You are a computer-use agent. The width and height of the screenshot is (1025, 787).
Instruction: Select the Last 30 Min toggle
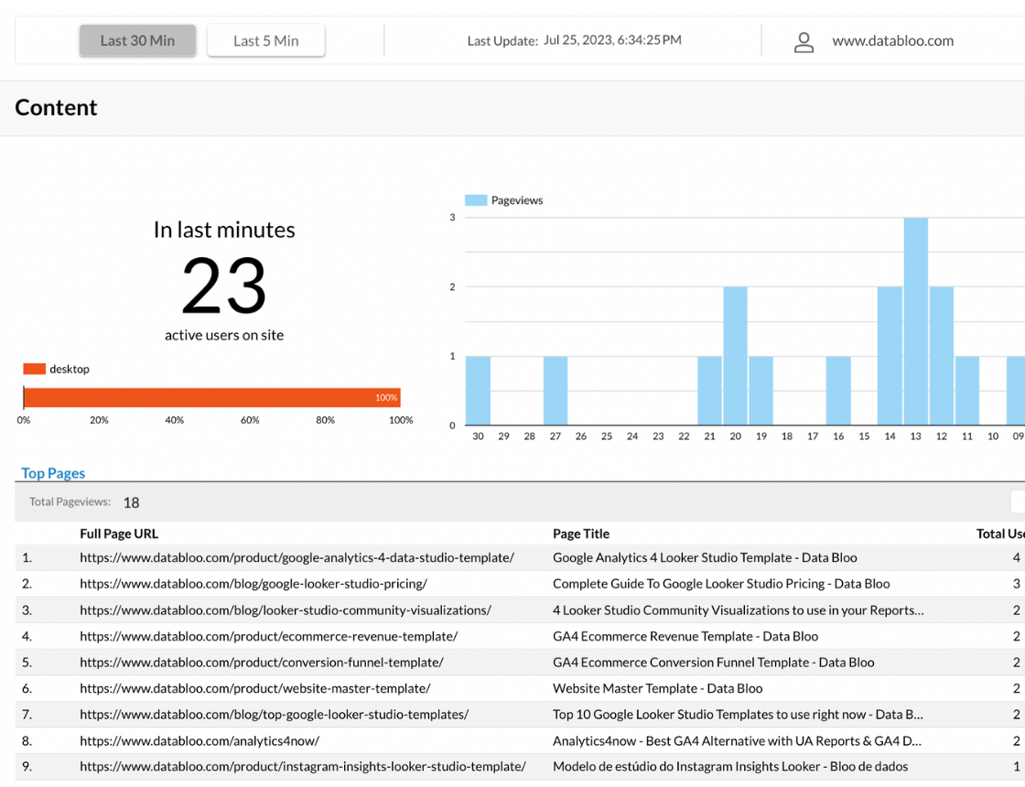pos(137,41)
